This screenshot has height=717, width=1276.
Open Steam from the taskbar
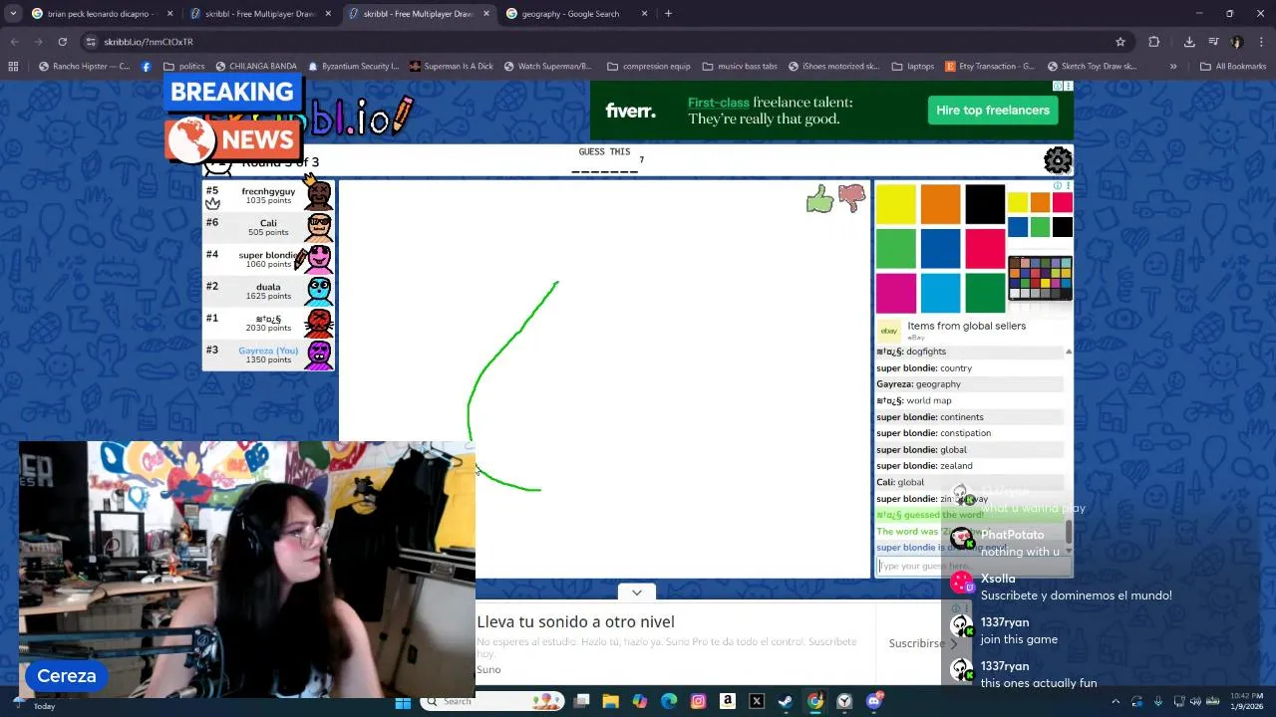coord(786,702)
